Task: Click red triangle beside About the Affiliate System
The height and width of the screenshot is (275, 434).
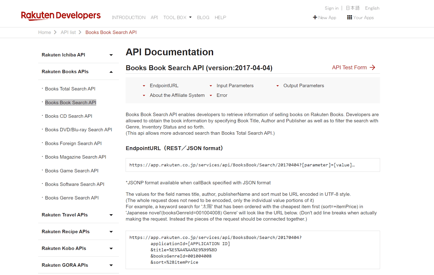Action: (144, 96)
